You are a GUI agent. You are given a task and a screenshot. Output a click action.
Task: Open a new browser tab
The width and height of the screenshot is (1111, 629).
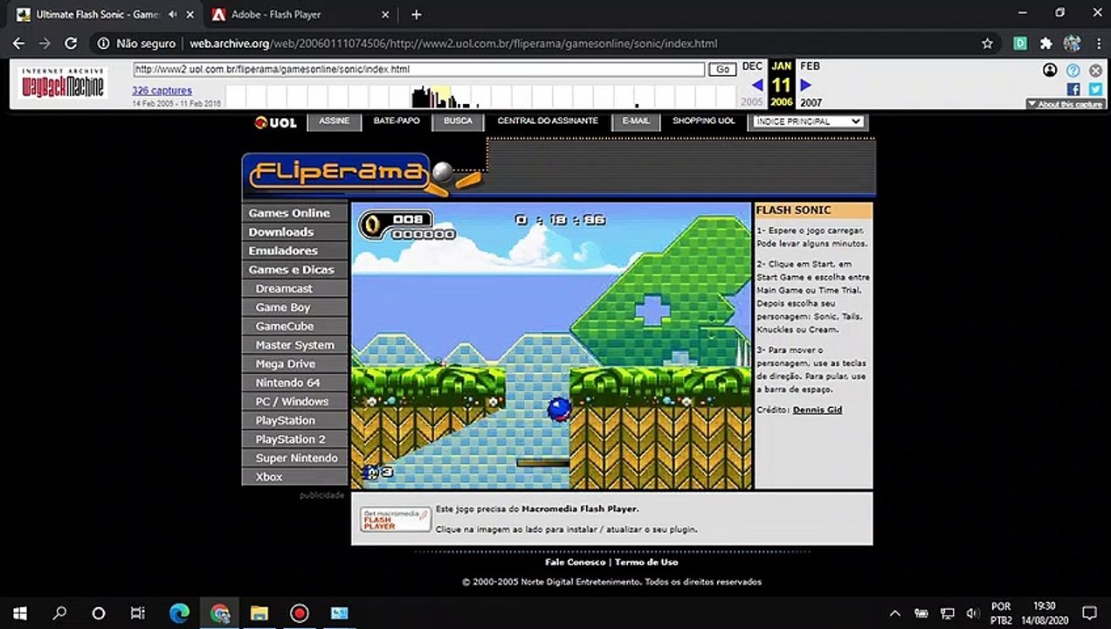point(417,15)
